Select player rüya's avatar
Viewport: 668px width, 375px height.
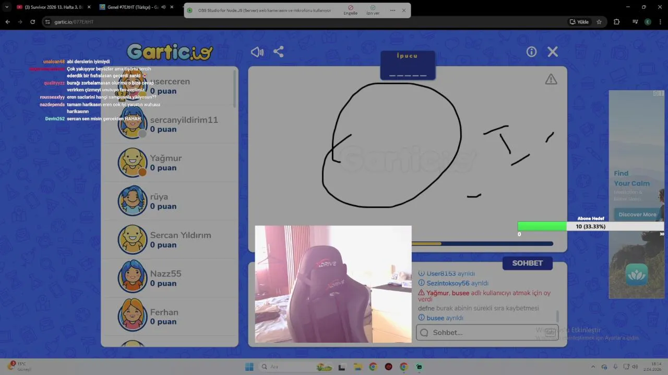[x=132, y=201]
